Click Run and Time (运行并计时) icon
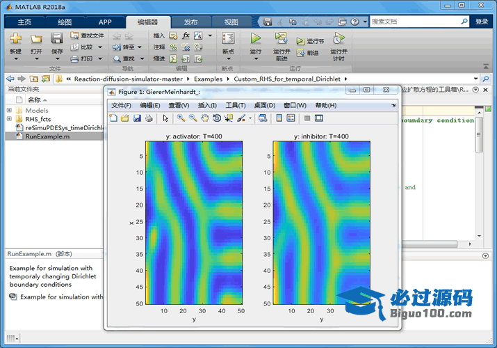 coord(339,38)
